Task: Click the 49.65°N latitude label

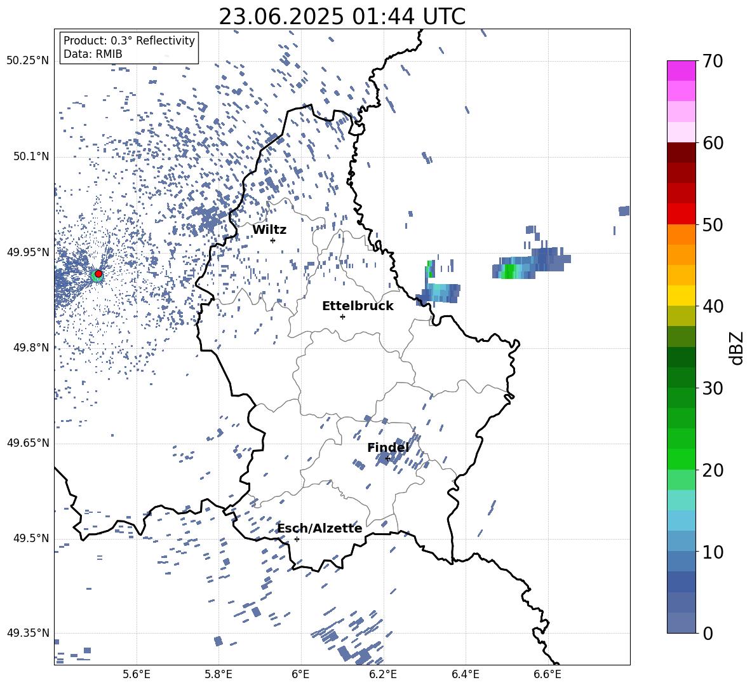Action: (28, 443)
